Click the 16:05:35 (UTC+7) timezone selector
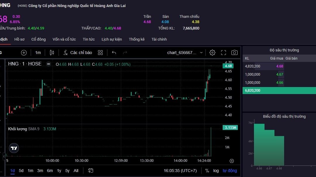Viewport: 316px width, 177px height. coord(180,171)
